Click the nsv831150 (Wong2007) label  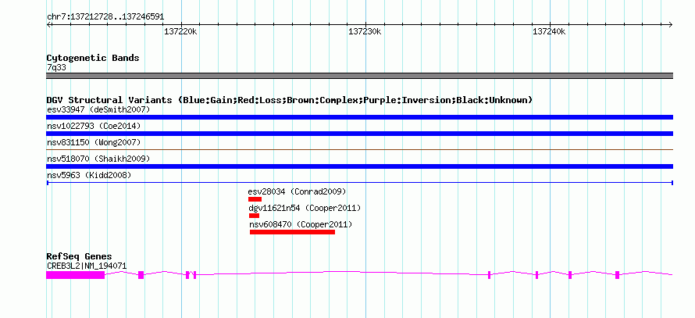94,142
